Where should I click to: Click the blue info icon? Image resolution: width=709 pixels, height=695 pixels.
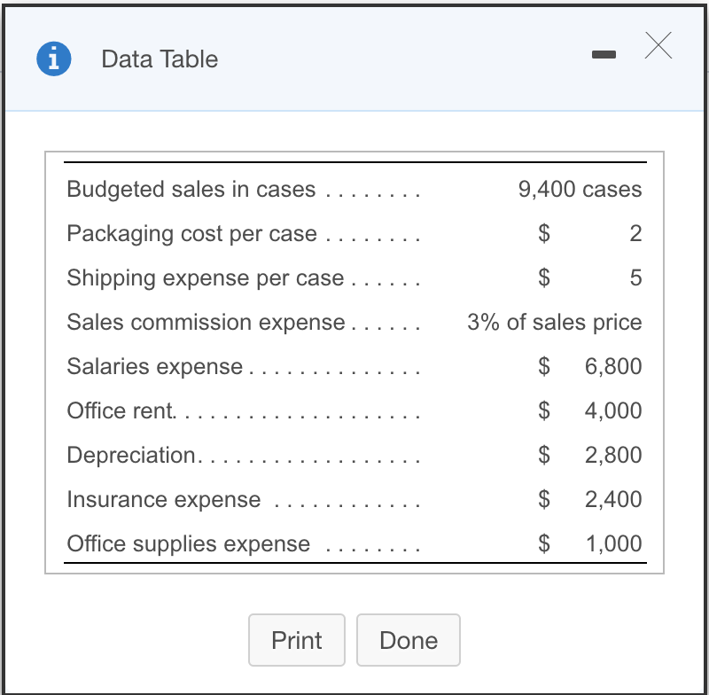pos(54,59)
